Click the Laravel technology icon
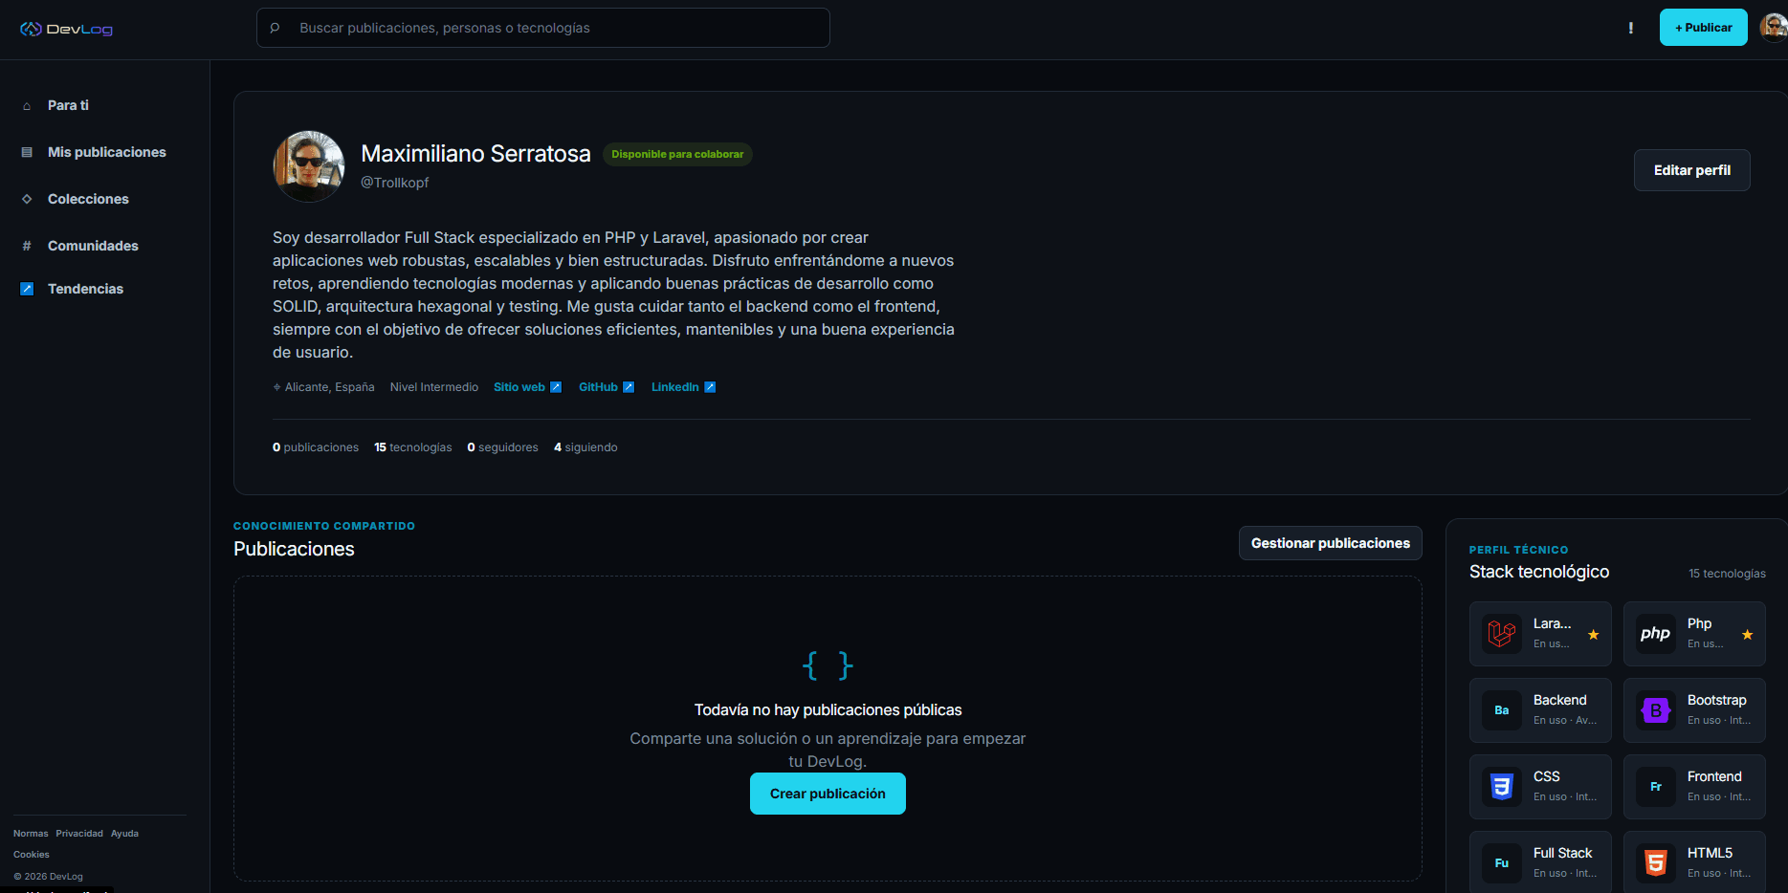This screenshot has height=893, width=1788. [1502, 634]
